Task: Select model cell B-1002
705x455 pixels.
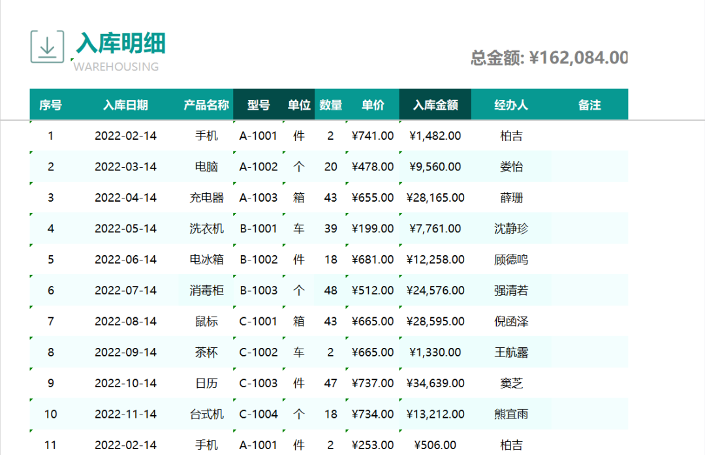Action: click(x=258, y=259)
